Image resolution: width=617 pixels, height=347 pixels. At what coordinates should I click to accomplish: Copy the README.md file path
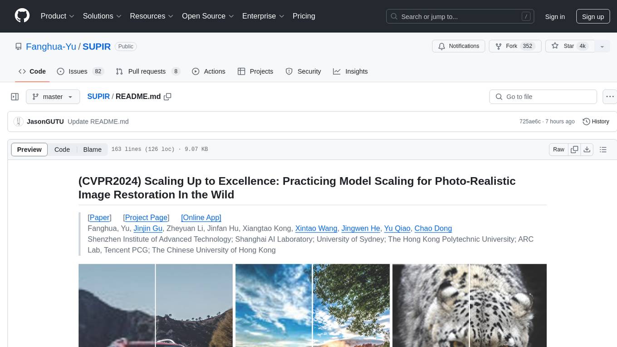(167, 96)
